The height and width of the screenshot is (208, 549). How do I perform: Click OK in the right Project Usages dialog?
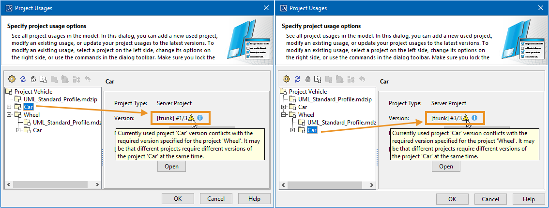[x=452, y=199]
